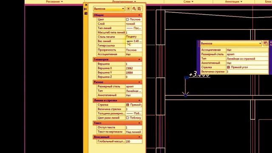The image size is (272, 153).
Task: Edit the Вершина Y value 19984
Action: pos(133,73)
